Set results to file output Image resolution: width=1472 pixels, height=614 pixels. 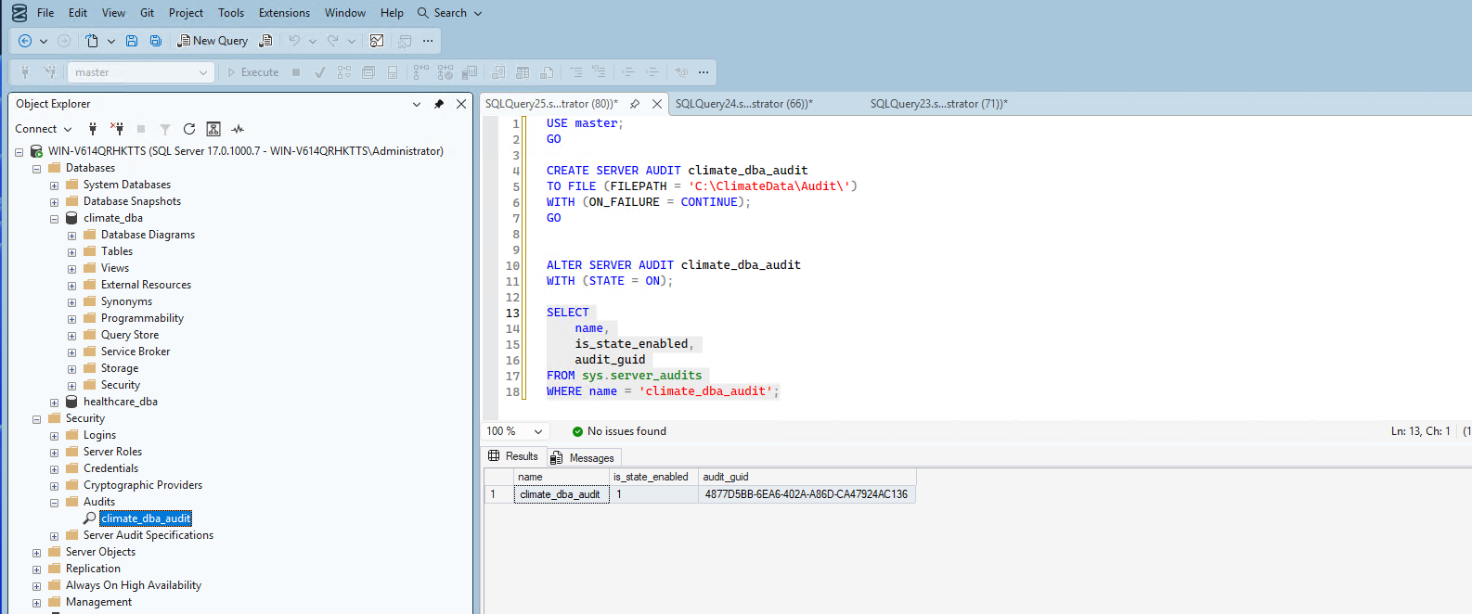click(x=547, y=72)
